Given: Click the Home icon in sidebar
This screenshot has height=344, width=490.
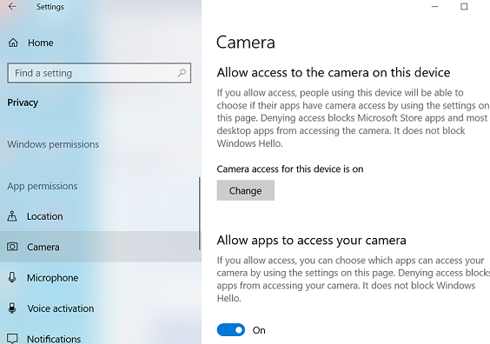Looking at the screenshot, I should point(13,43).
